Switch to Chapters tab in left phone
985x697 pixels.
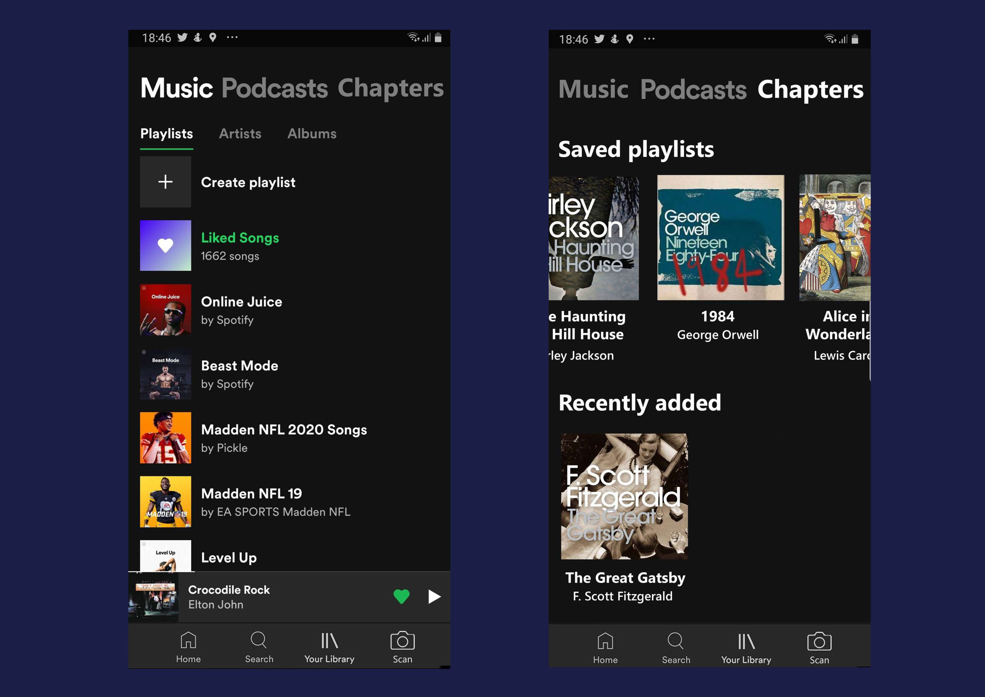tap(390, 88)
